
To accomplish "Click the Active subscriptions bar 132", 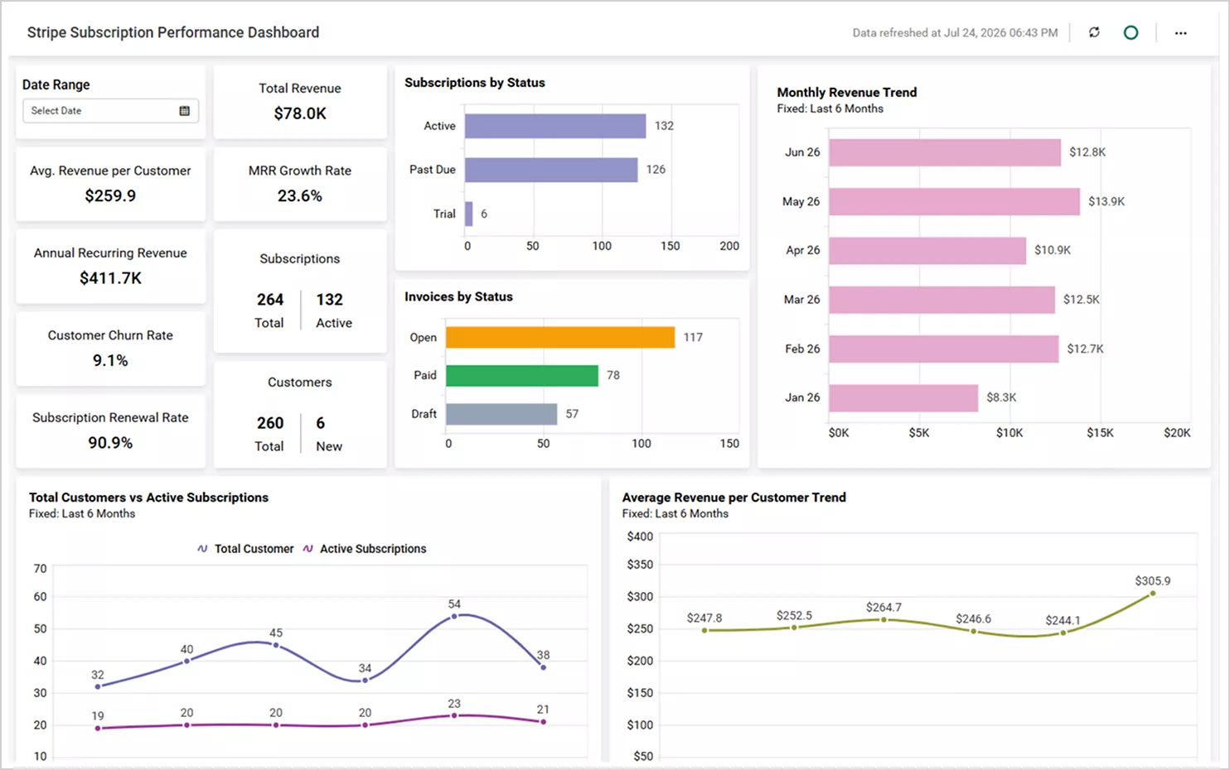I will (555, 126).
